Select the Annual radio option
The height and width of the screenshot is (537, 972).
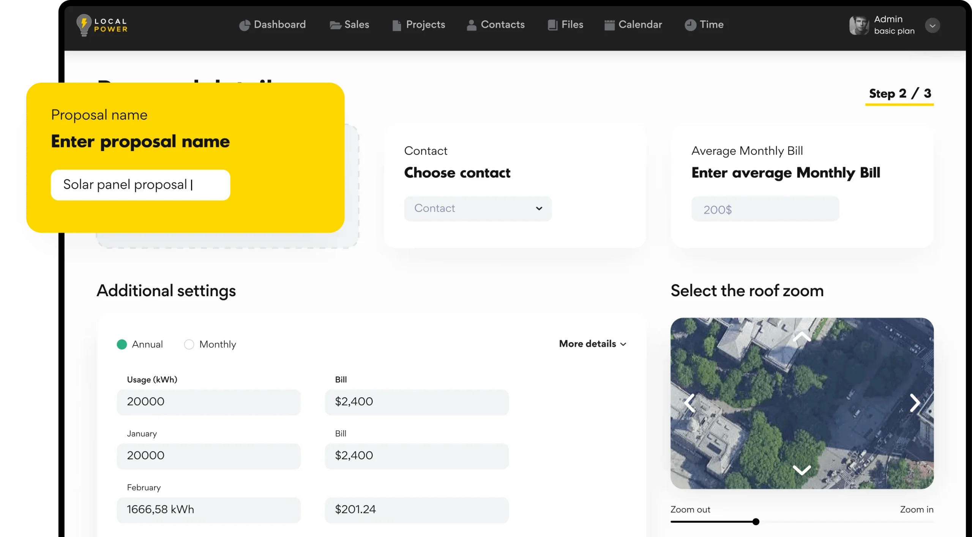pos(122,344)
